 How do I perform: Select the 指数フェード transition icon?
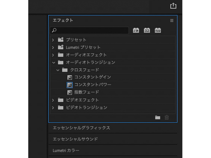(69, 92)
